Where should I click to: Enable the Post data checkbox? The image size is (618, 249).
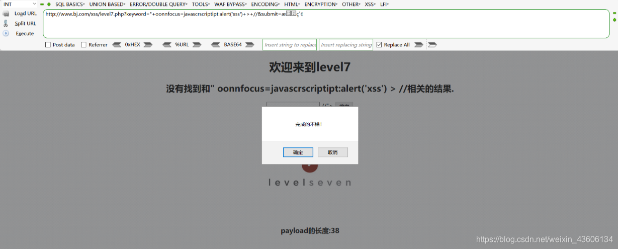[48, 45]
